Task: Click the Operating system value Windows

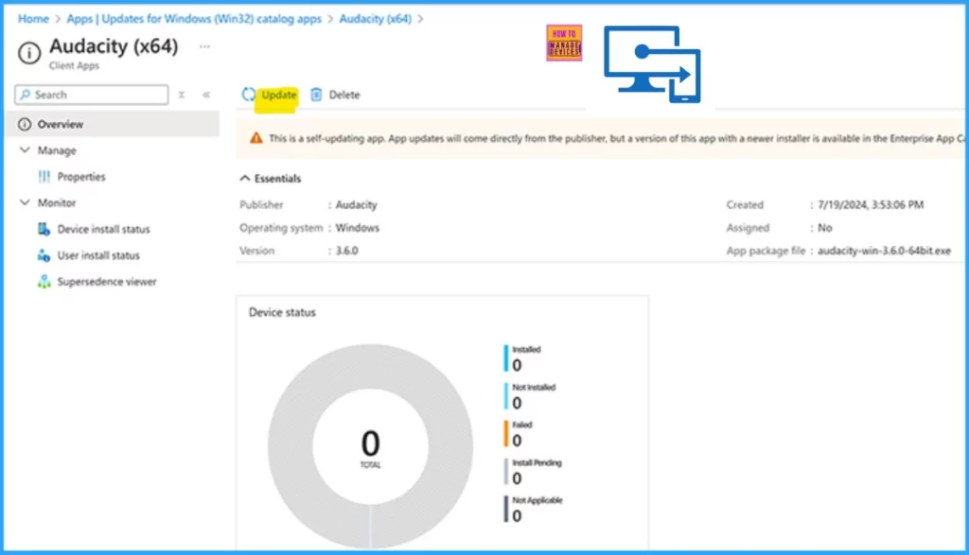Action: point(357,228)
